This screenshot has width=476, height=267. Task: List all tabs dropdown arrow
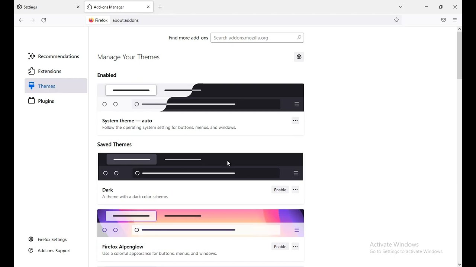tap(401, 7)
